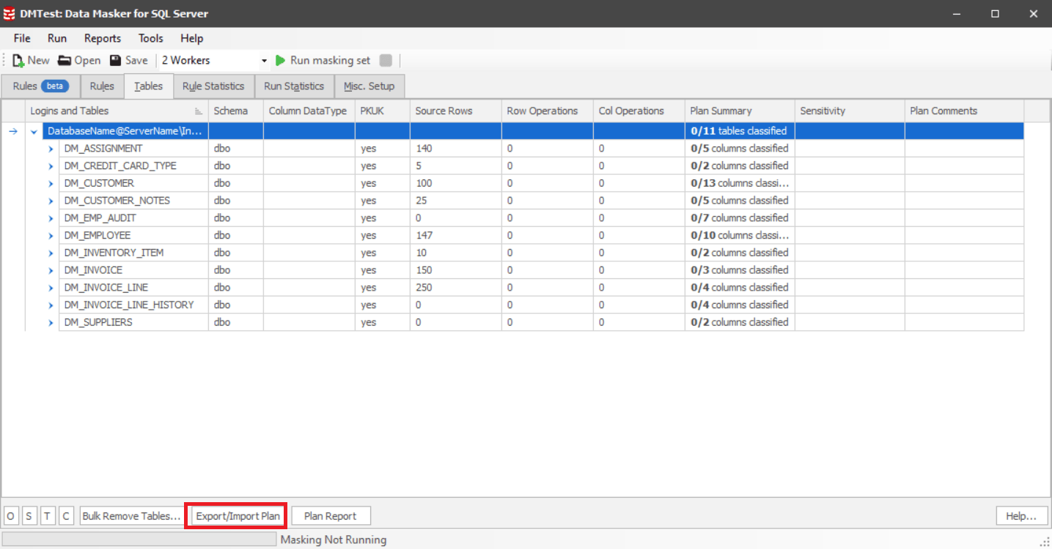Save the masking set with Save icon

point(115,61)
